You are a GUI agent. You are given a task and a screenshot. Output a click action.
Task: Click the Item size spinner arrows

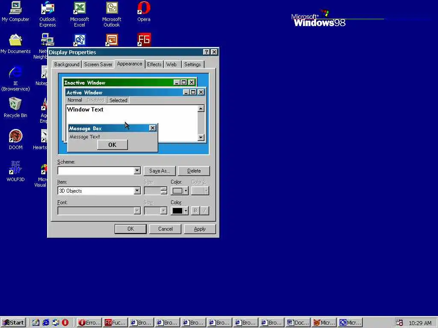[164, 191]
